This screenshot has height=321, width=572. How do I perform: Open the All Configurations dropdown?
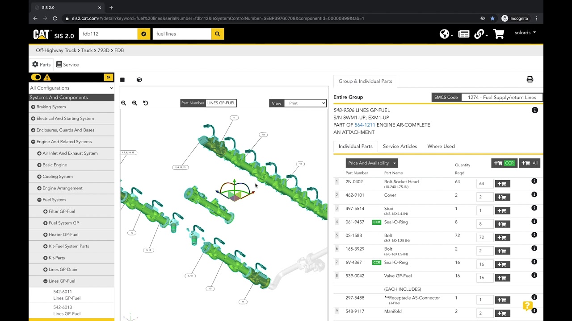(x=71, y=88)
